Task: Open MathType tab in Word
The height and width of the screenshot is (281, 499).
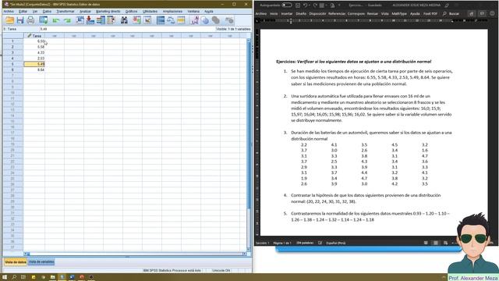Action: 399,14
